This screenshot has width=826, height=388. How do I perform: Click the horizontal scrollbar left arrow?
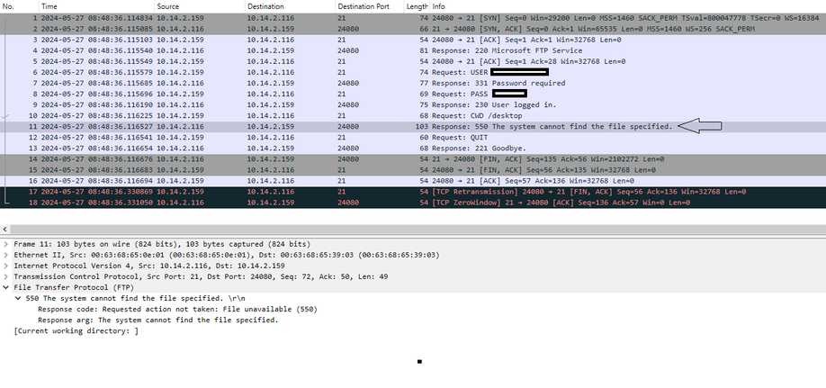coord(5,230)
